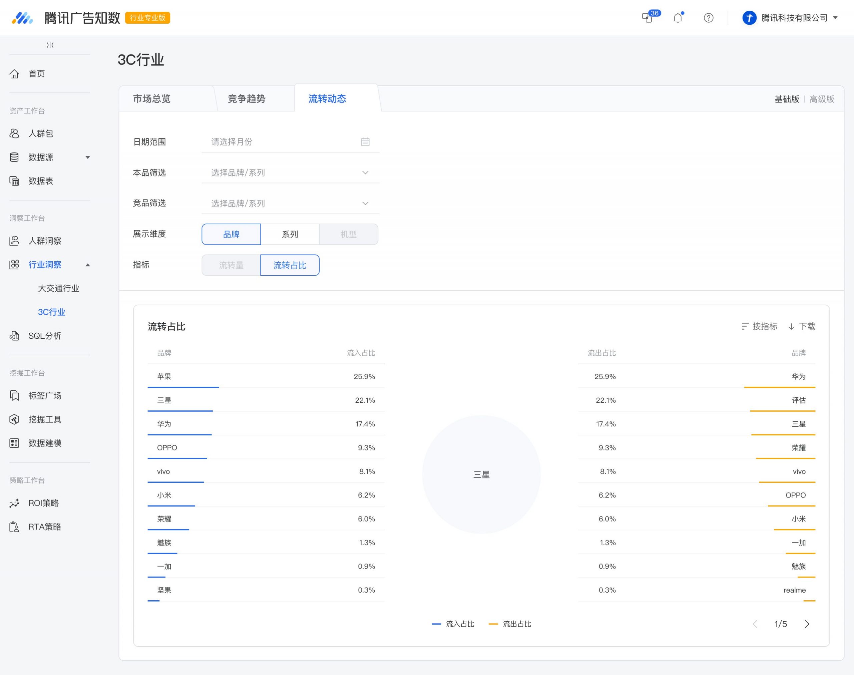
Task: Open the notification bell
Action: [678, 18]
